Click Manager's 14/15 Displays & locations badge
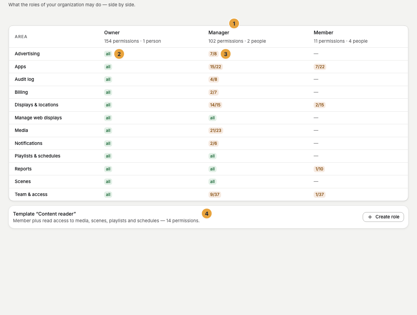This screenshot has width=417, height=315. [x=215, y=105]
